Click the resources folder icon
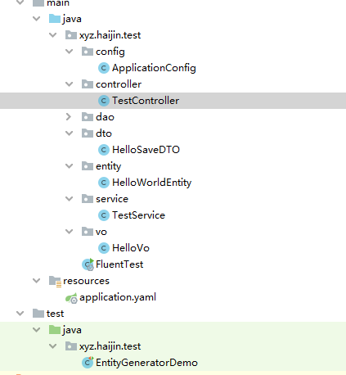Image resolution: width=346 pixels, height=375 pixels. (55, 282)
